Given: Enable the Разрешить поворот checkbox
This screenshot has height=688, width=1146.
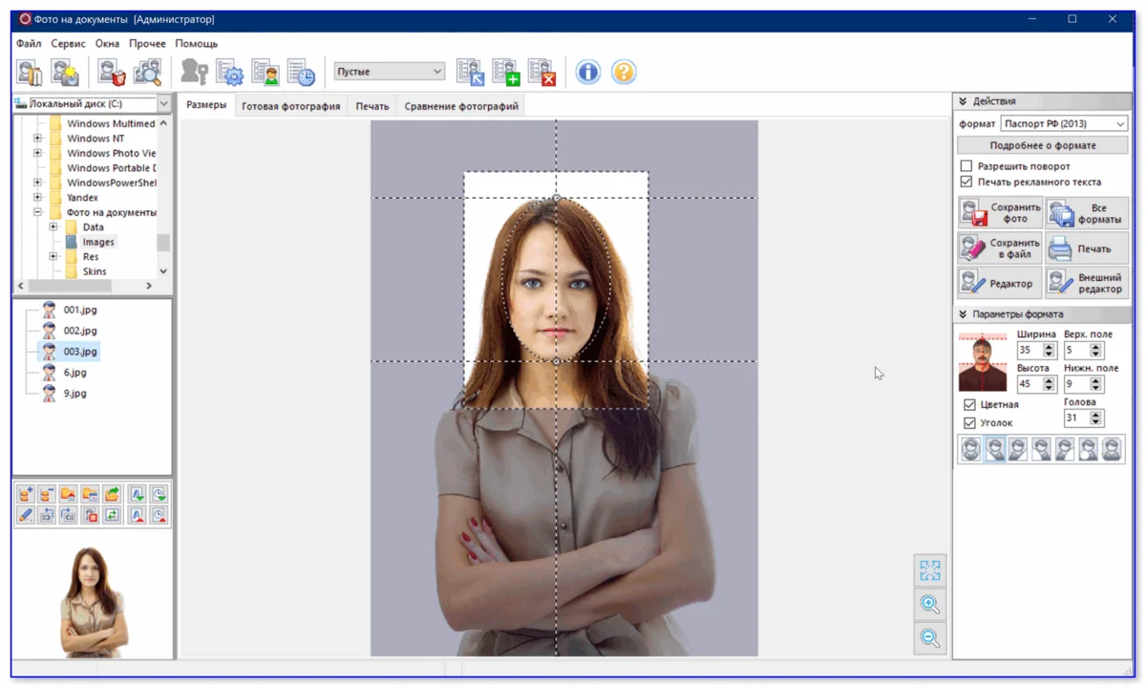Looking at the screenshot, I should pos(966,166).
